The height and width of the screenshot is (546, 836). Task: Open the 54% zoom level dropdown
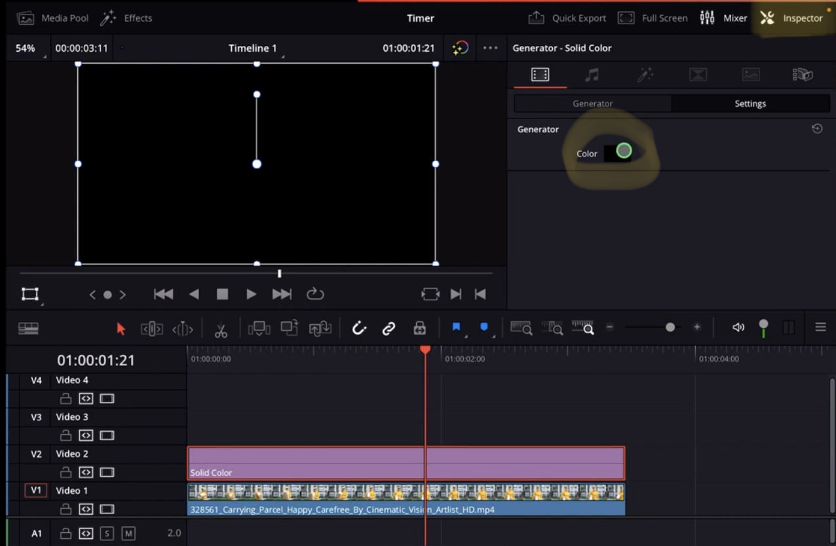pyautogui.click(x=26, y=47)
